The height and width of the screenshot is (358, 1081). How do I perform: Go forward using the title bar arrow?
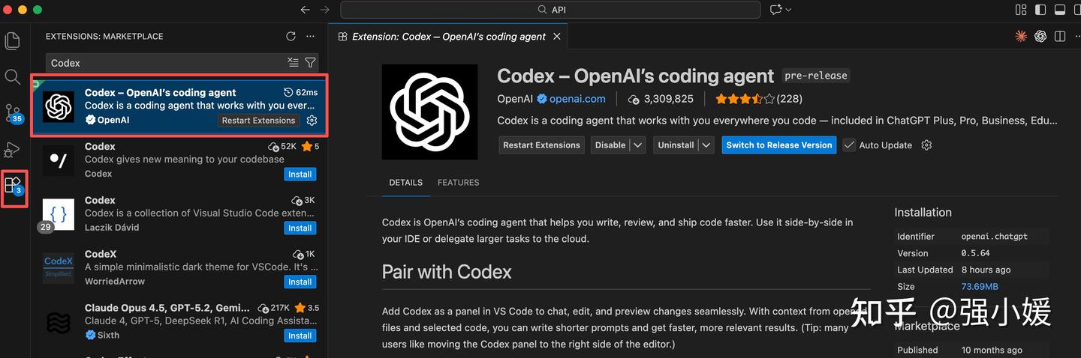click(324, 10)
